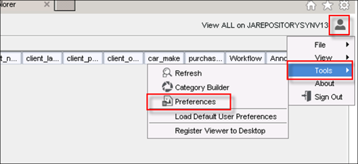Click the Workflow column header
The image size is (358, 164).
pyautogui.click(x=246, y=59)
